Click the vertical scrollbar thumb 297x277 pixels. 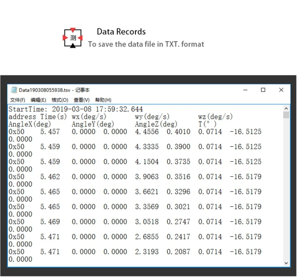286,115
